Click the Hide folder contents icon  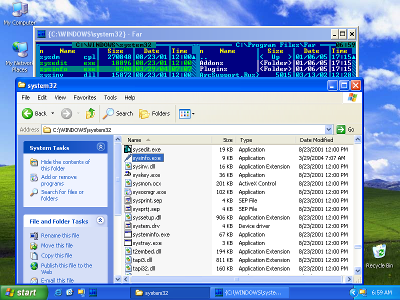point(34,162)
